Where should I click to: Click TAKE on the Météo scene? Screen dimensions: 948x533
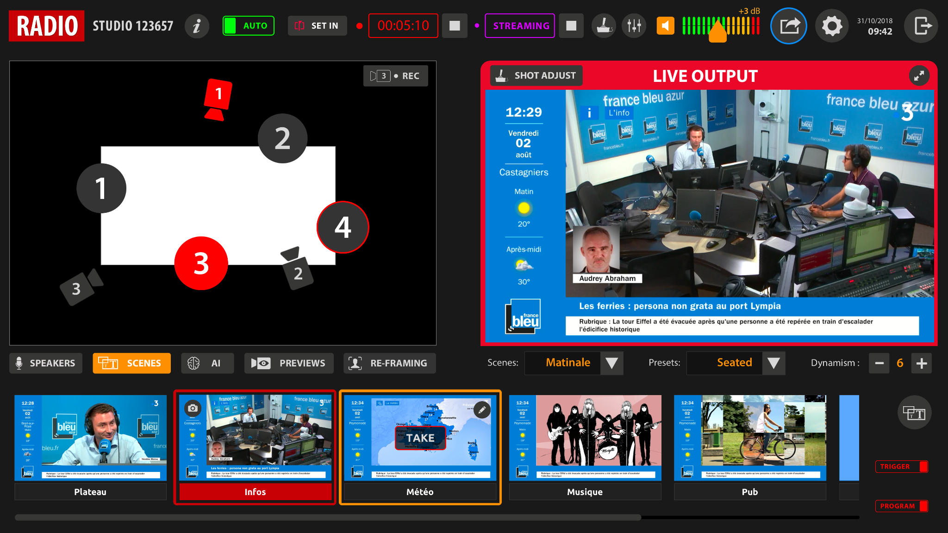pyautogui.click(x=420, y=438)
